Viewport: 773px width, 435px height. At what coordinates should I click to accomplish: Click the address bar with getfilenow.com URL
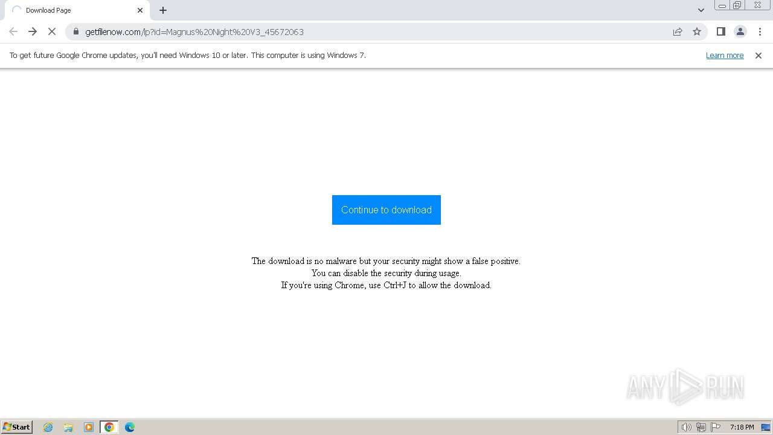(386, 31)
